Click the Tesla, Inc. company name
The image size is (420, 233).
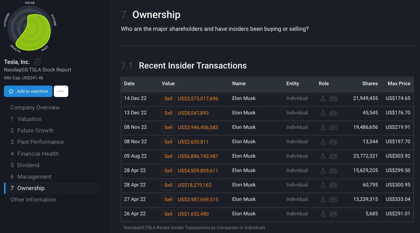pos(17,62)
